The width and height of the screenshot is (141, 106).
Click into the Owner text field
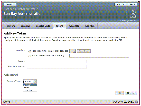(57, 61)
